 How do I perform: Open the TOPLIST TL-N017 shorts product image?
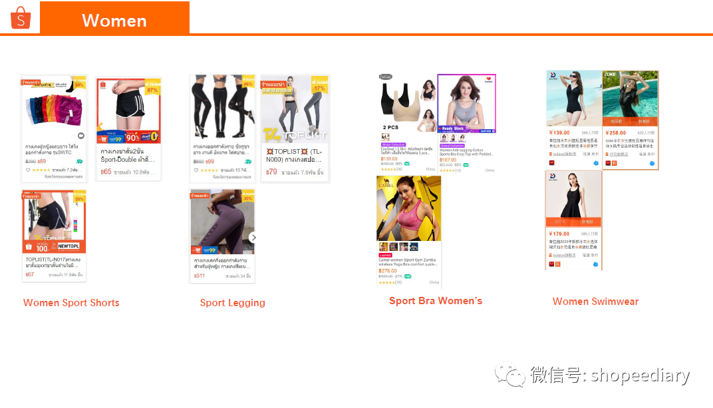[x=54, y=222]
